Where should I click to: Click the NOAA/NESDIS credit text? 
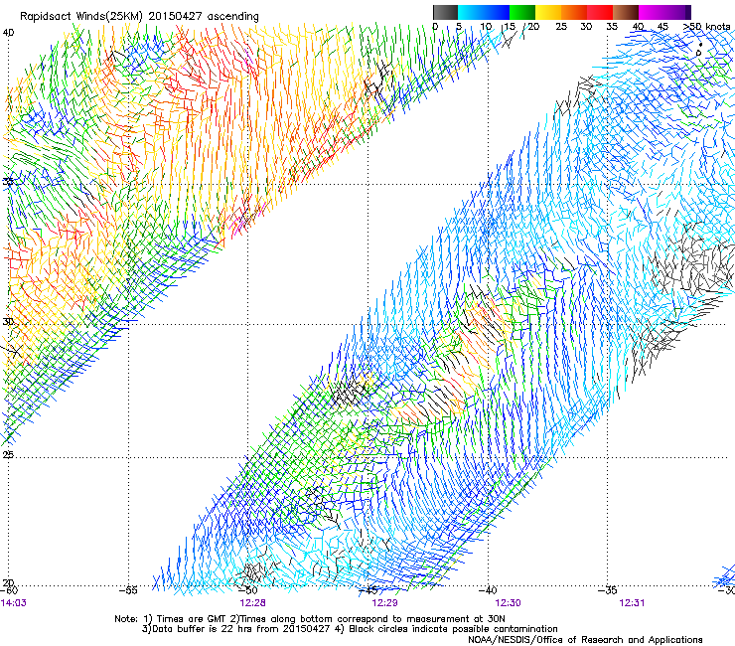[x=585, y=640]
